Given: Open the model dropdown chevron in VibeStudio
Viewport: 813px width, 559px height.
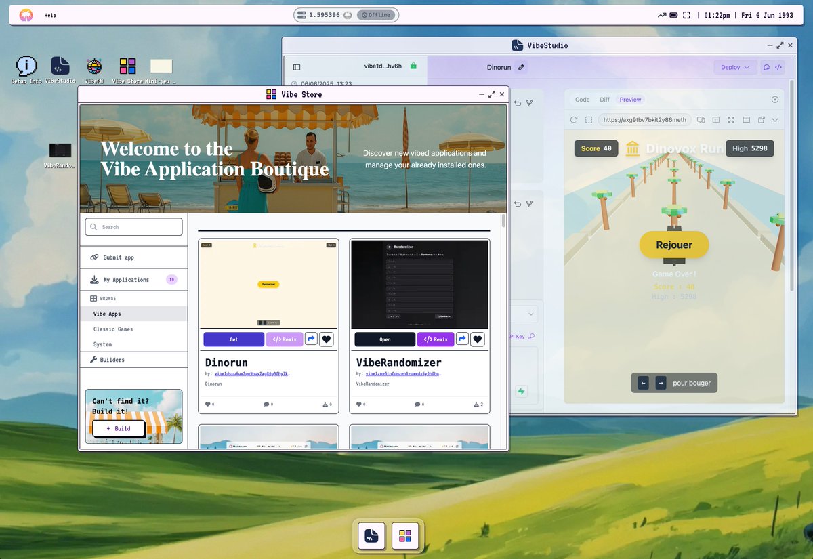Looking at the screenshot, I should tap(530, 314).
